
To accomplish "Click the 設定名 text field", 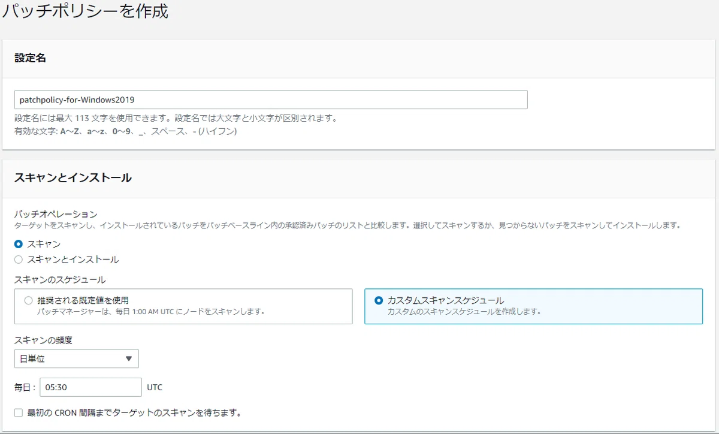I will [271, 100].
